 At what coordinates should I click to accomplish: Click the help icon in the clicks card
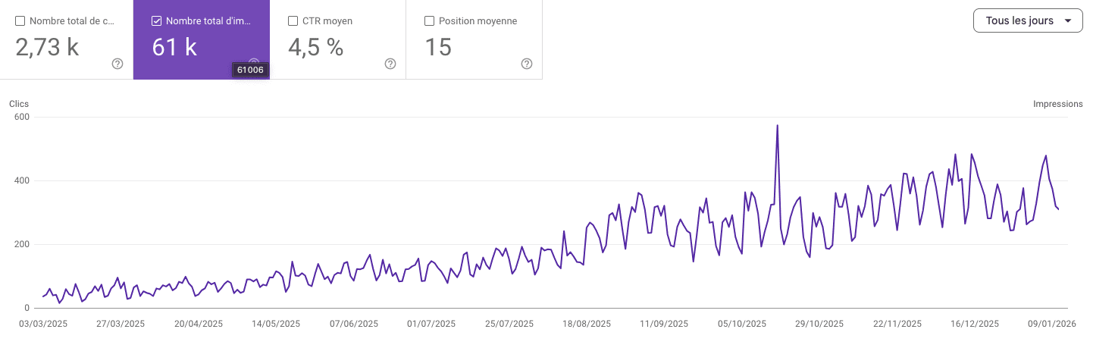click(117, 64)
